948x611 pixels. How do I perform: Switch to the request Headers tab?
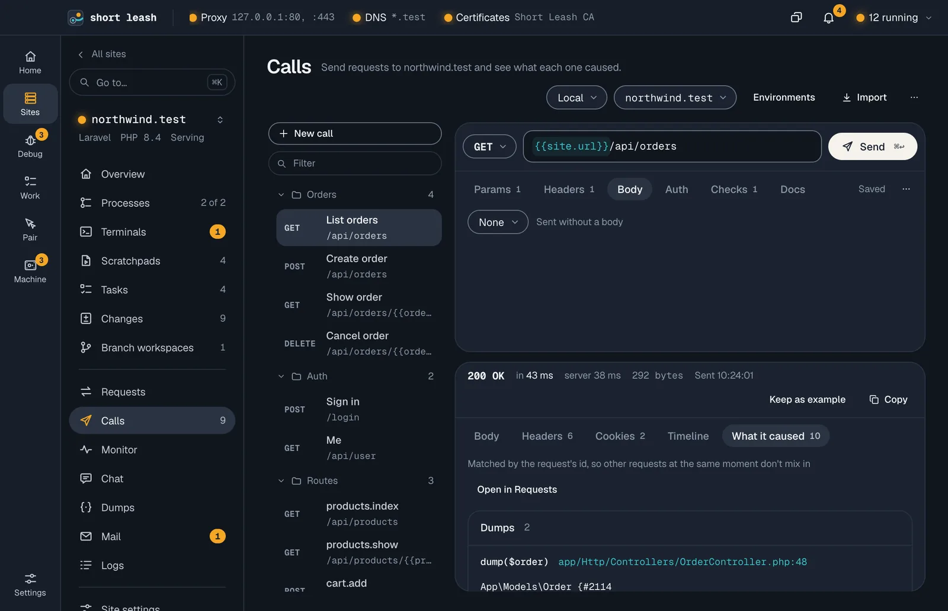click(569, 190)
